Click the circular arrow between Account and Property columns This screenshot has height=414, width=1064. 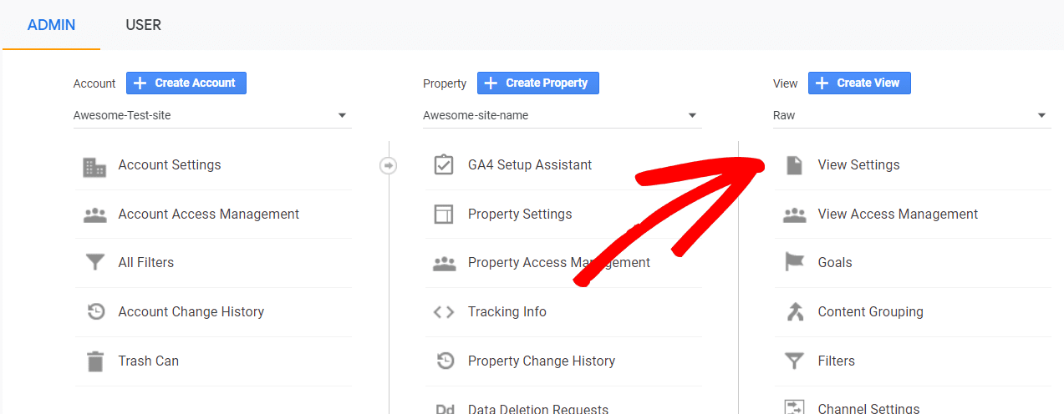pyautogui.click(x=388, y=165)
